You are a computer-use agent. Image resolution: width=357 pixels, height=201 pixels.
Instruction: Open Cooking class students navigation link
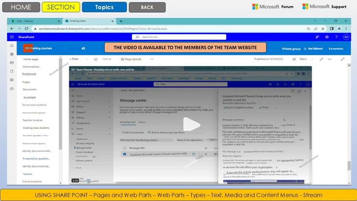(36, 128)
